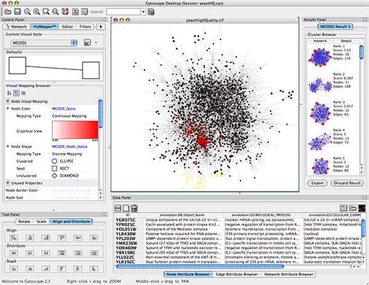Collapse the Node Shape property row
Viewport: 369px width, 285px height.
7,147
